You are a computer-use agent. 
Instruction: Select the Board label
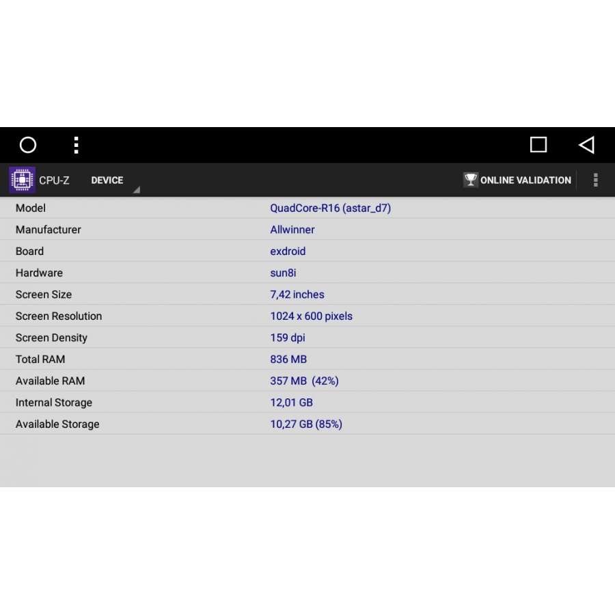(x=30, y=251)
